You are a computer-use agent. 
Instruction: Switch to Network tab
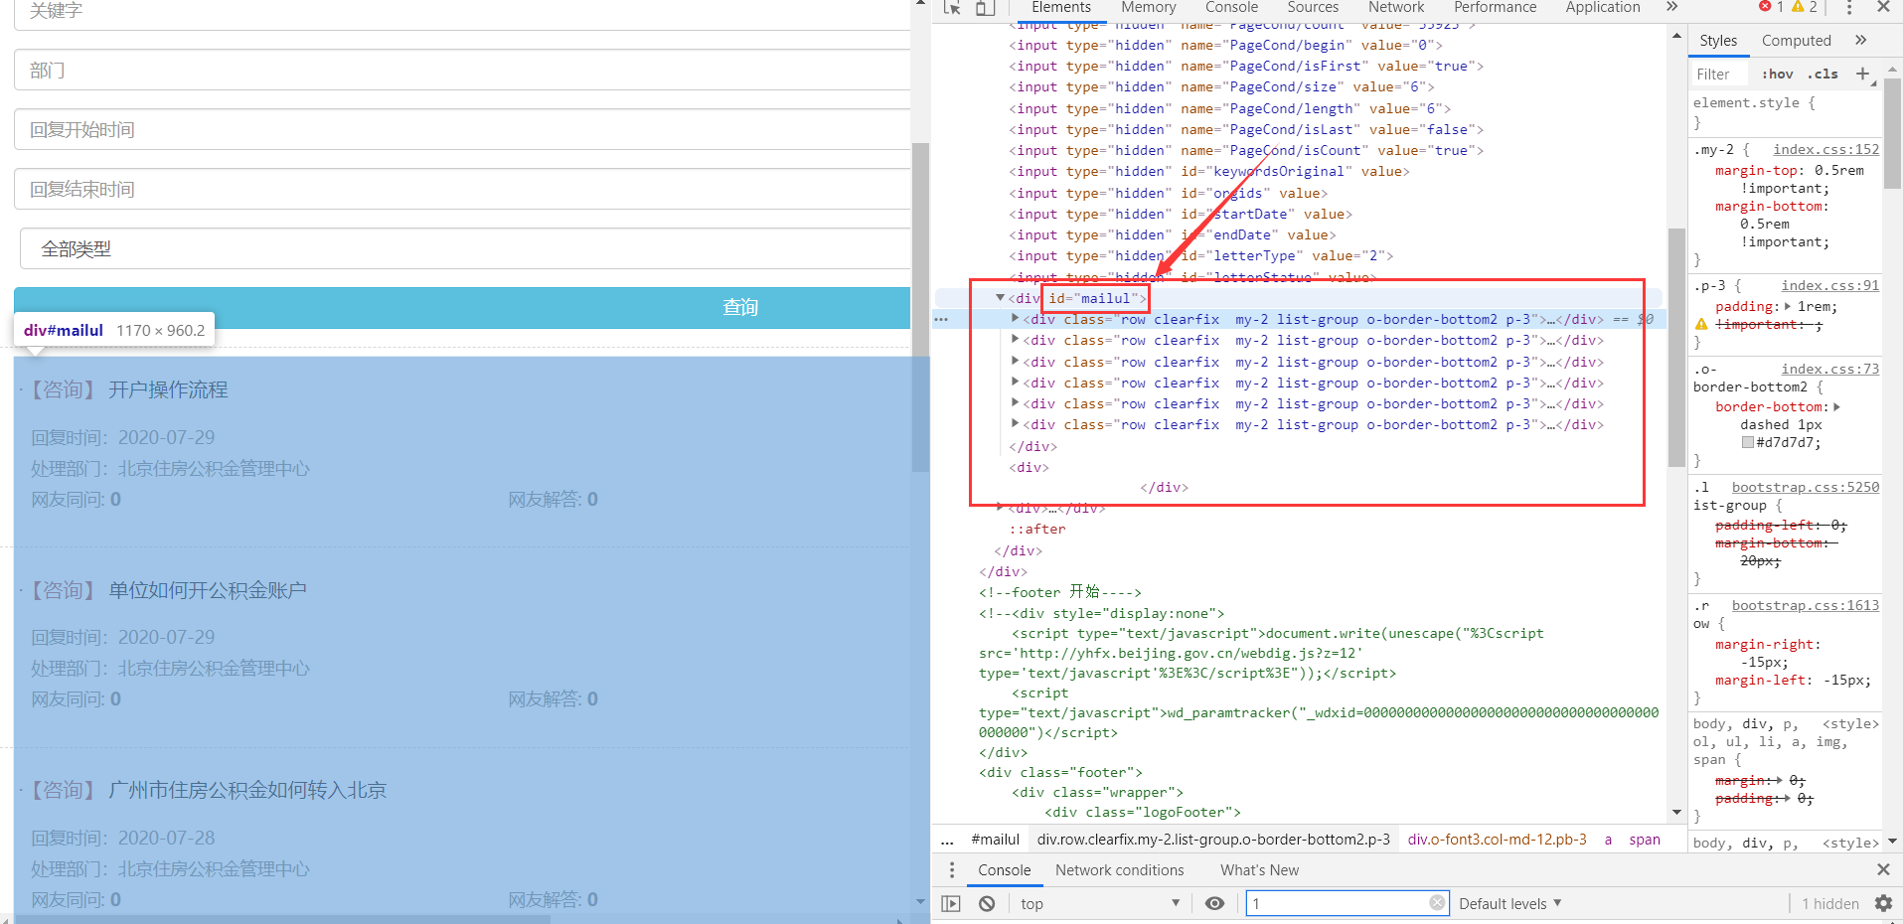click(1395, 7)
